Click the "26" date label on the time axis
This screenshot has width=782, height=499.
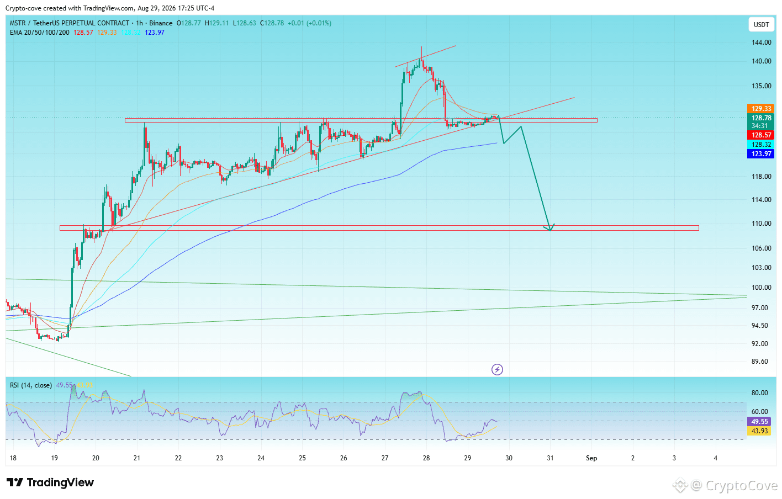pos(344,458)
